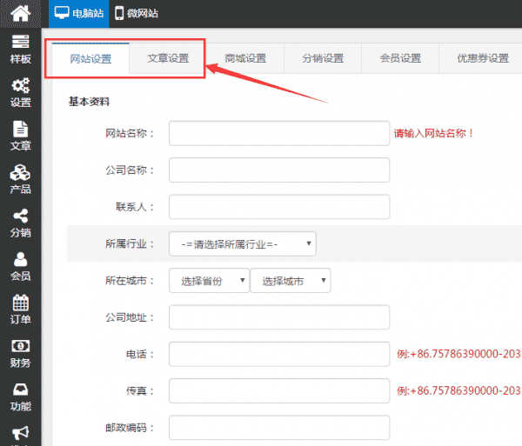Switch to the 文章设置 tab

(168, 58)
